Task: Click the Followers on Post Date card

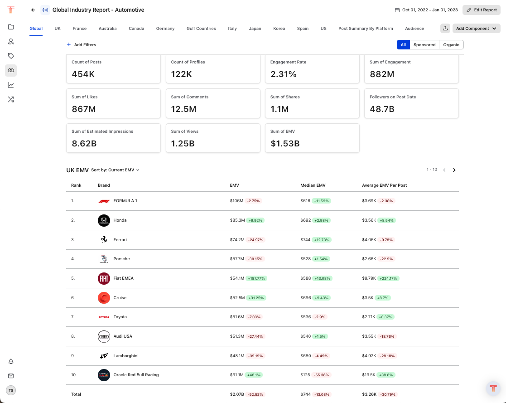Action: (x=411, y=103)
